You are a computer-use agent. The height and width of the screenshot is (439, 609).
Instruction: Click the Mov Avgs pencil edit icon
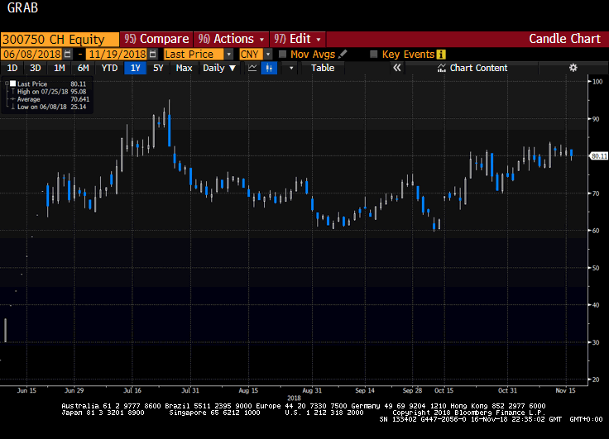pos(343,55)
